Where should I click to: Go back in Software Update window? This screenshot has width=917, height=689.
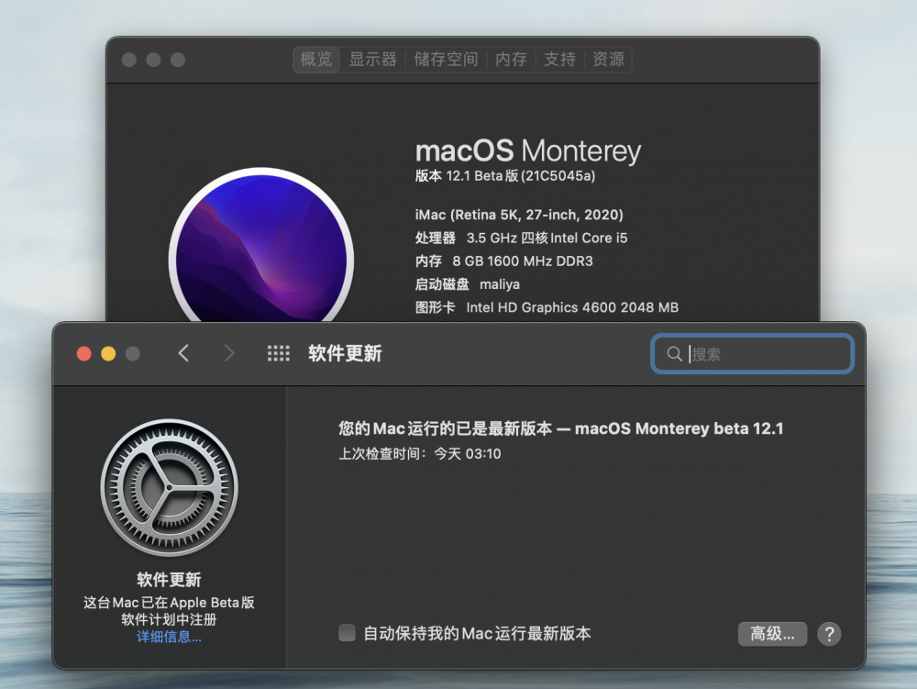(183, 353)
